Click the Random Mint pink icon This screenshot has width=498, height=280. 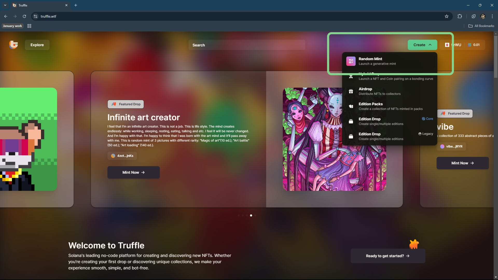[351, 61]
